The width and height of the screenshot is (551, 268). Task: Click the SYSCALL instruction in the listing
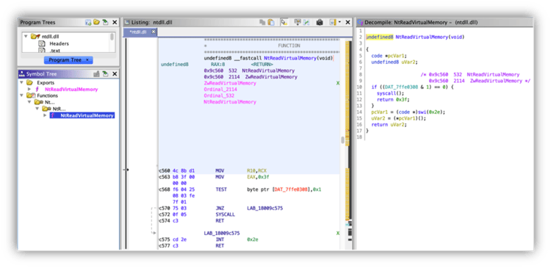pos(226,214)
